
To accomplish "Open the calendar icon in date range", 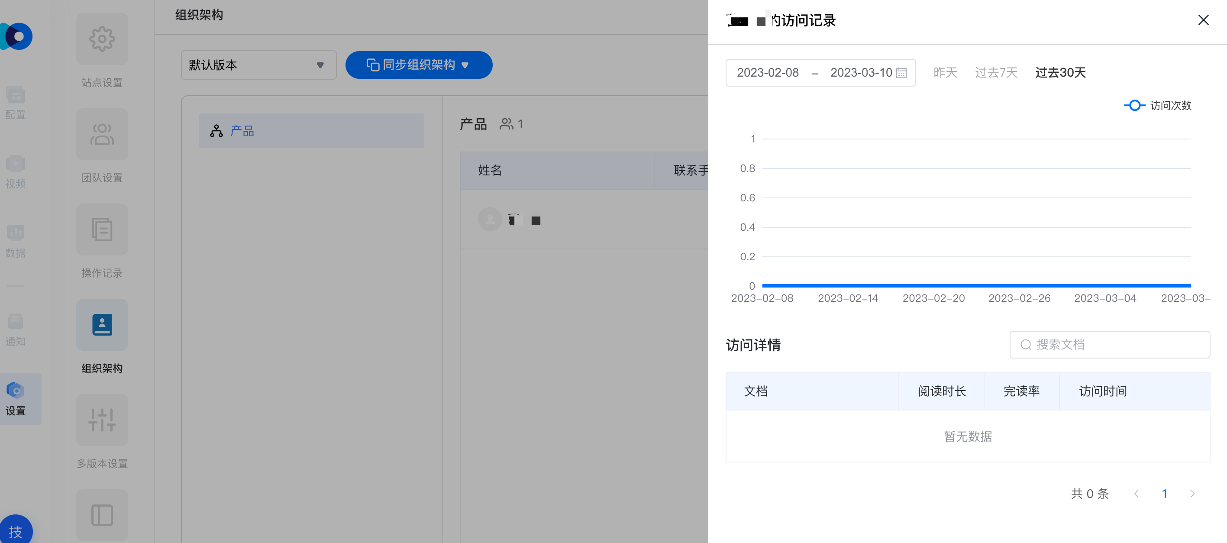I will (901, 73).
